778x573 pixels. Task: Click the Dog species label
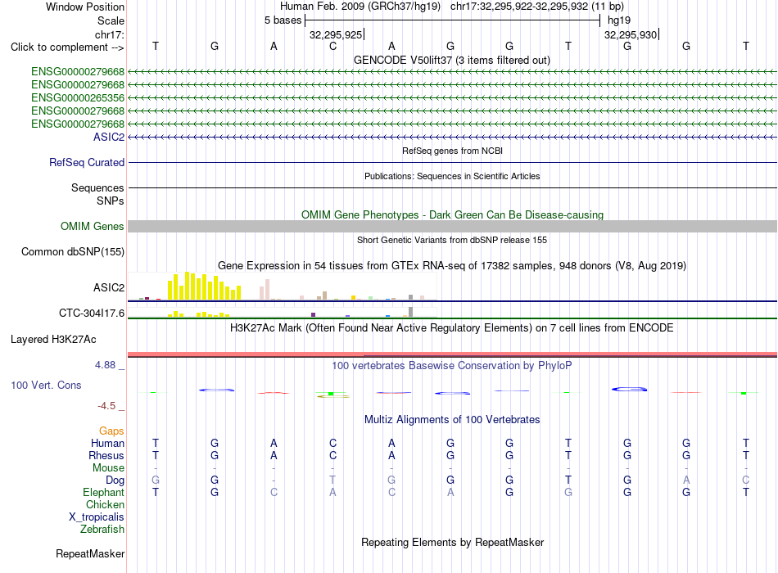(115, 480)
